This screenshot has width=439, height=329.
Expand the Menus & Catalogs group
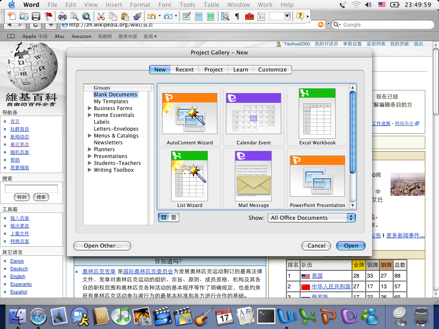(90, 135)
